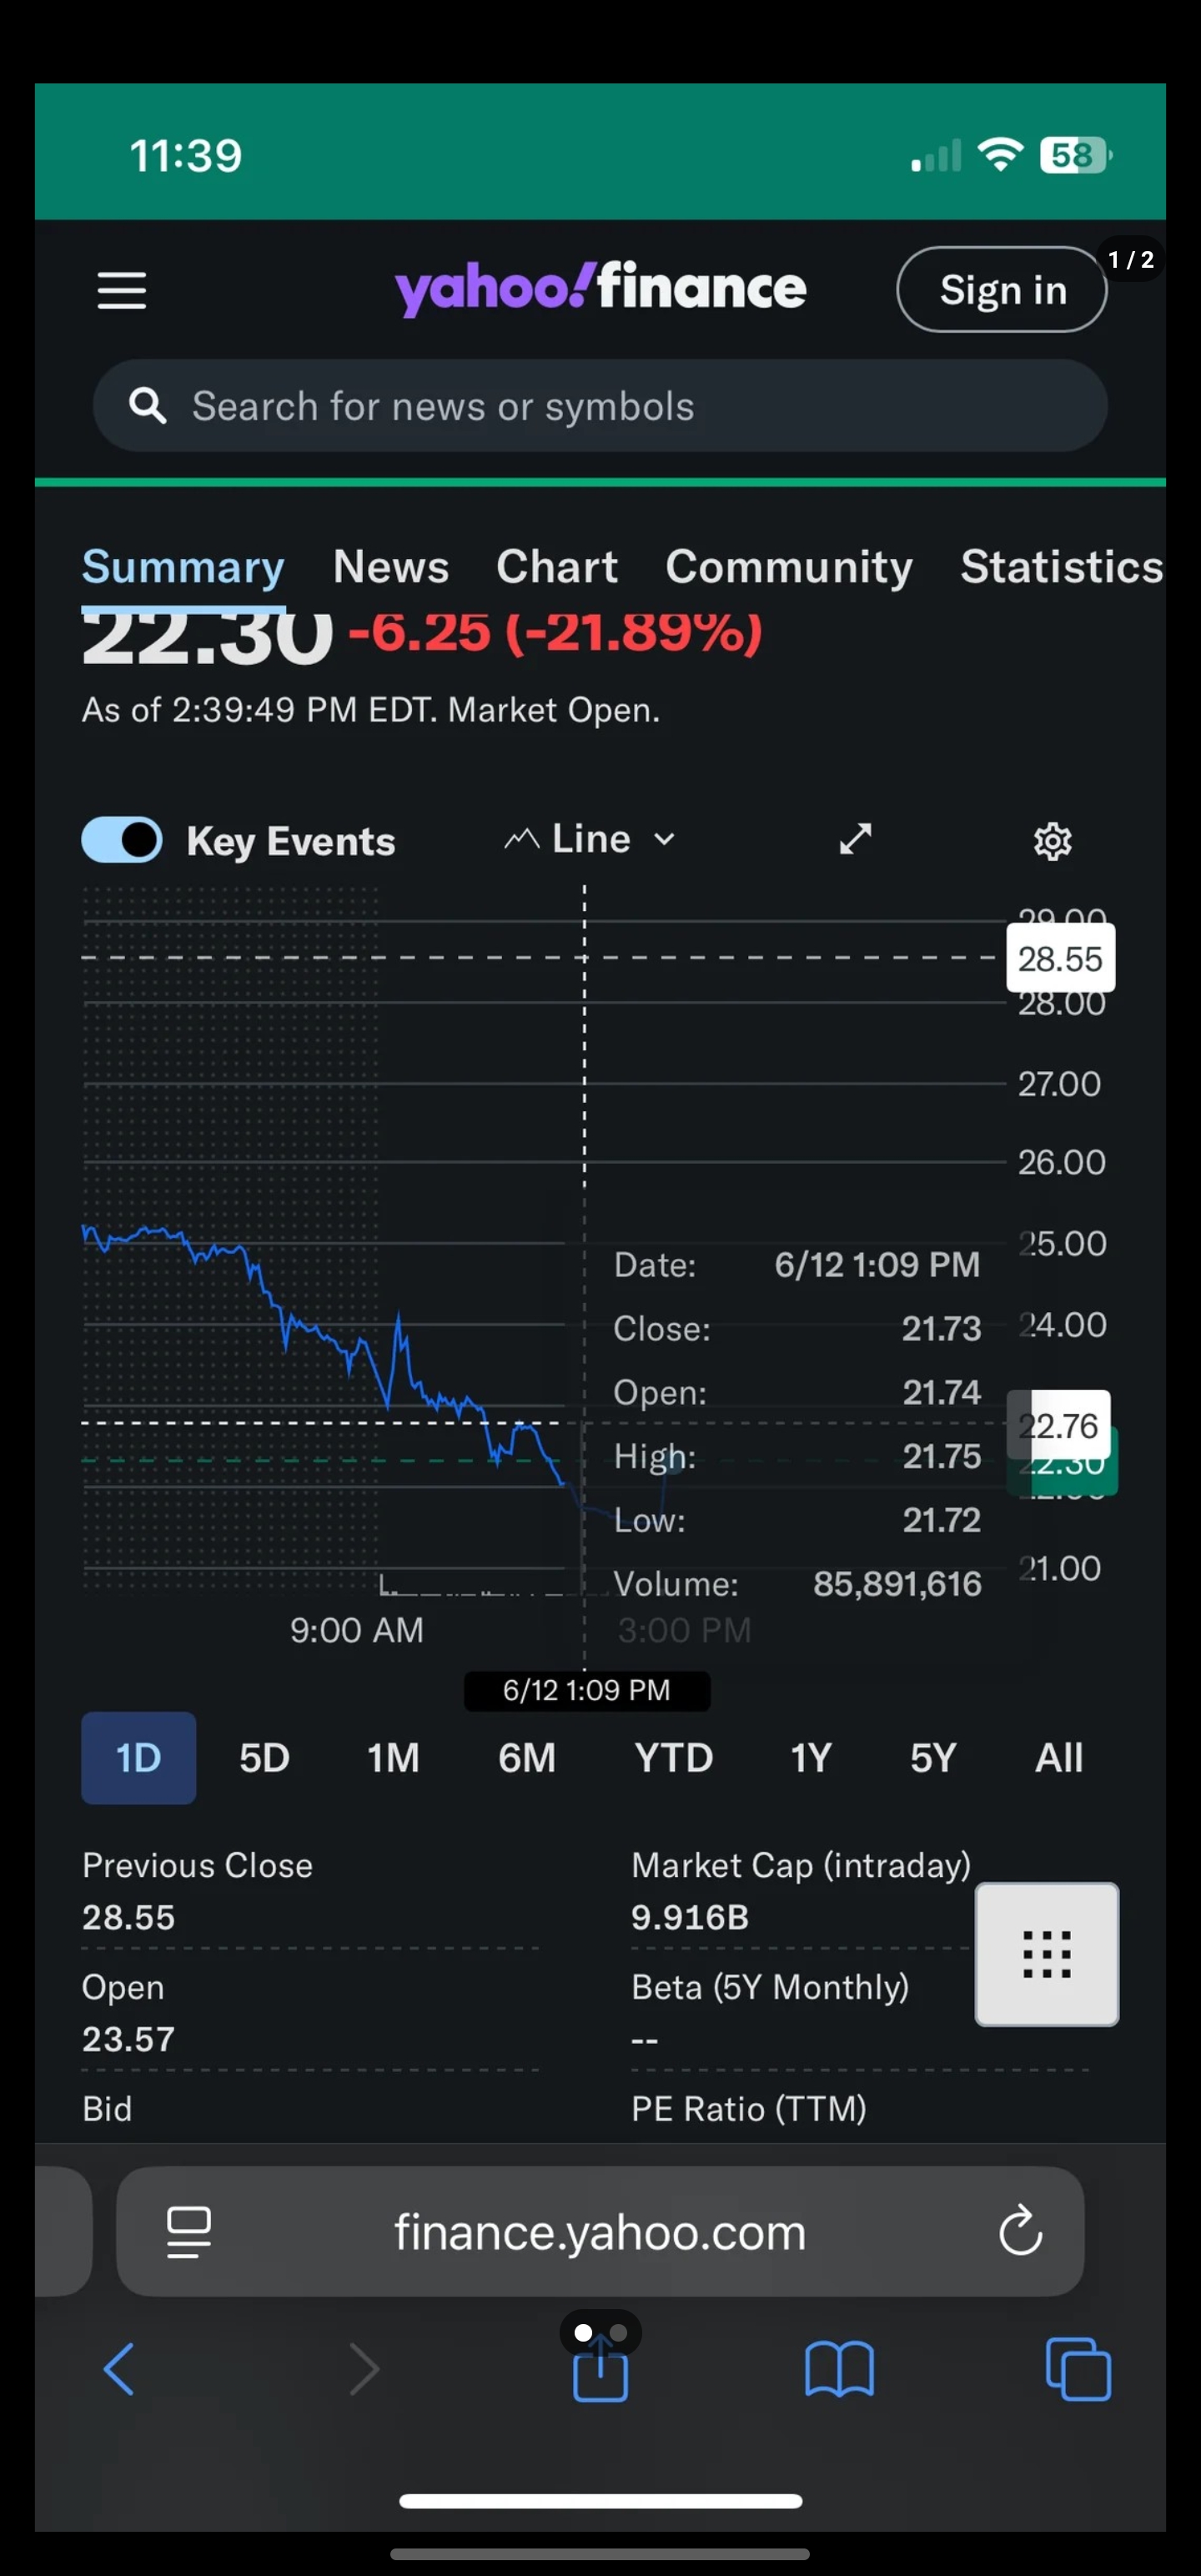This screenshot has width=1201, height=2576.
Task: Expand the chart to full screen
Action: click(855, 839)
